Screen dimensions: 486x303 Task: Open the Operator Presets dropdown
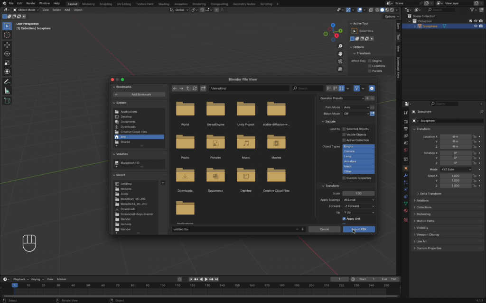pos(342,98)
